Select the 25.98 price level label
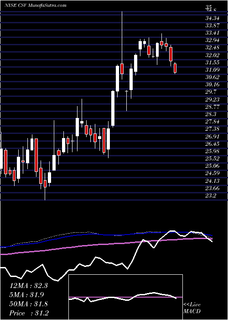The width and height of the screenshot is (228, 320). 212,151
